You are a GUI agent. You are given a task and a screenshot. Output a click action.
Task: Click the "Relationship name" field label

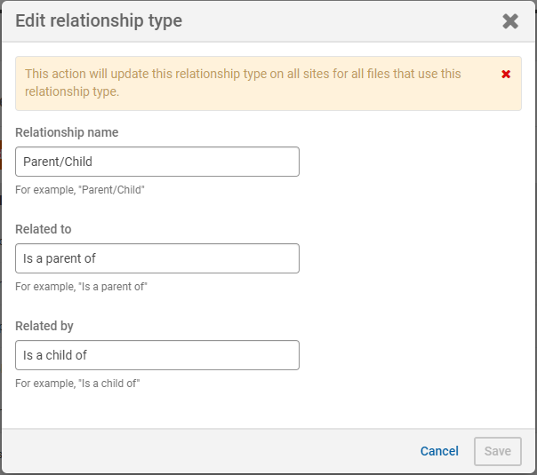[67, 132]
